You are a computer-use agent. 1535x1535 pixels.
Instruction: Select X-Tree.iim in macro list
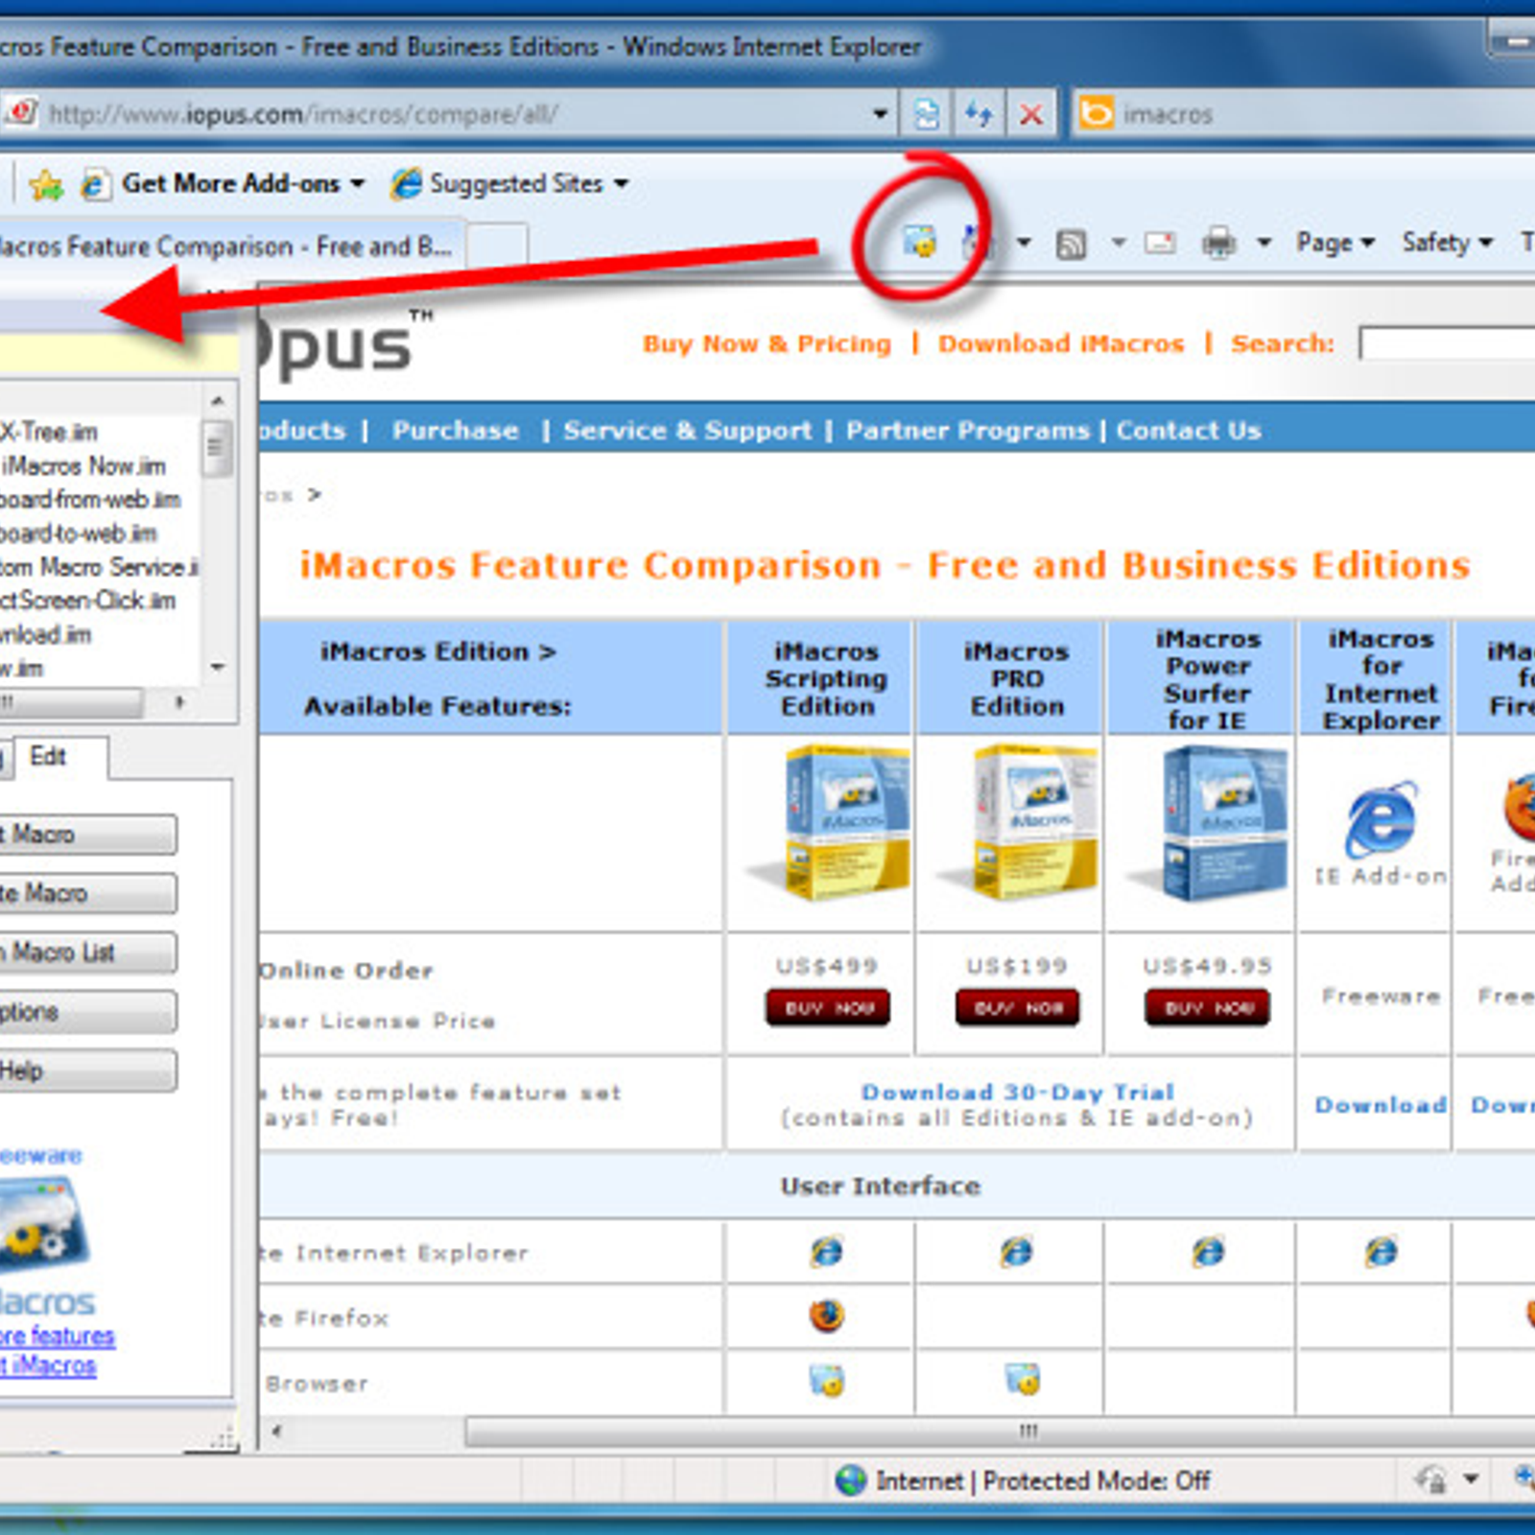pyautogui.click(x=49, y=431)
